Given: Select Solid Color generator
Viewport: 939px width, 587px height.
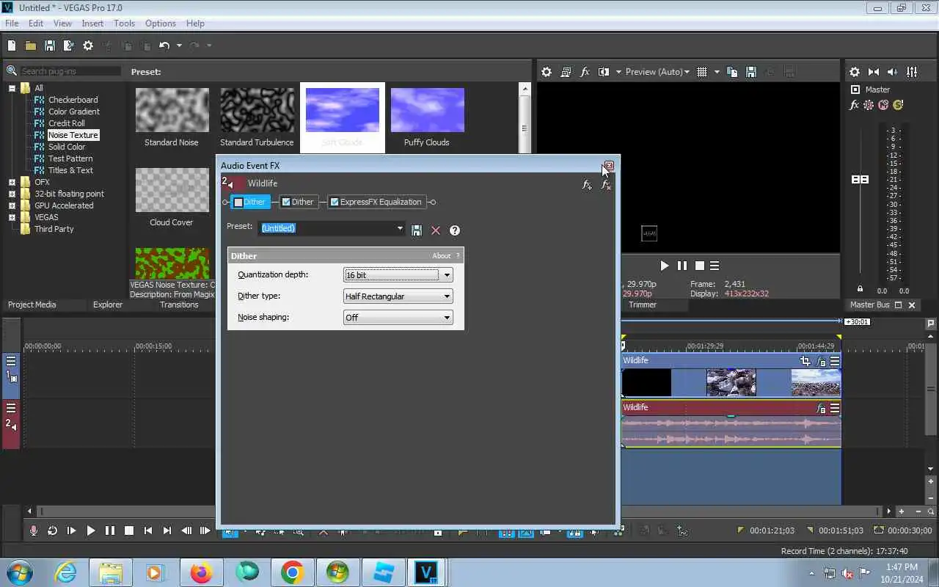Looking at the screenshot, I should 67,147.
